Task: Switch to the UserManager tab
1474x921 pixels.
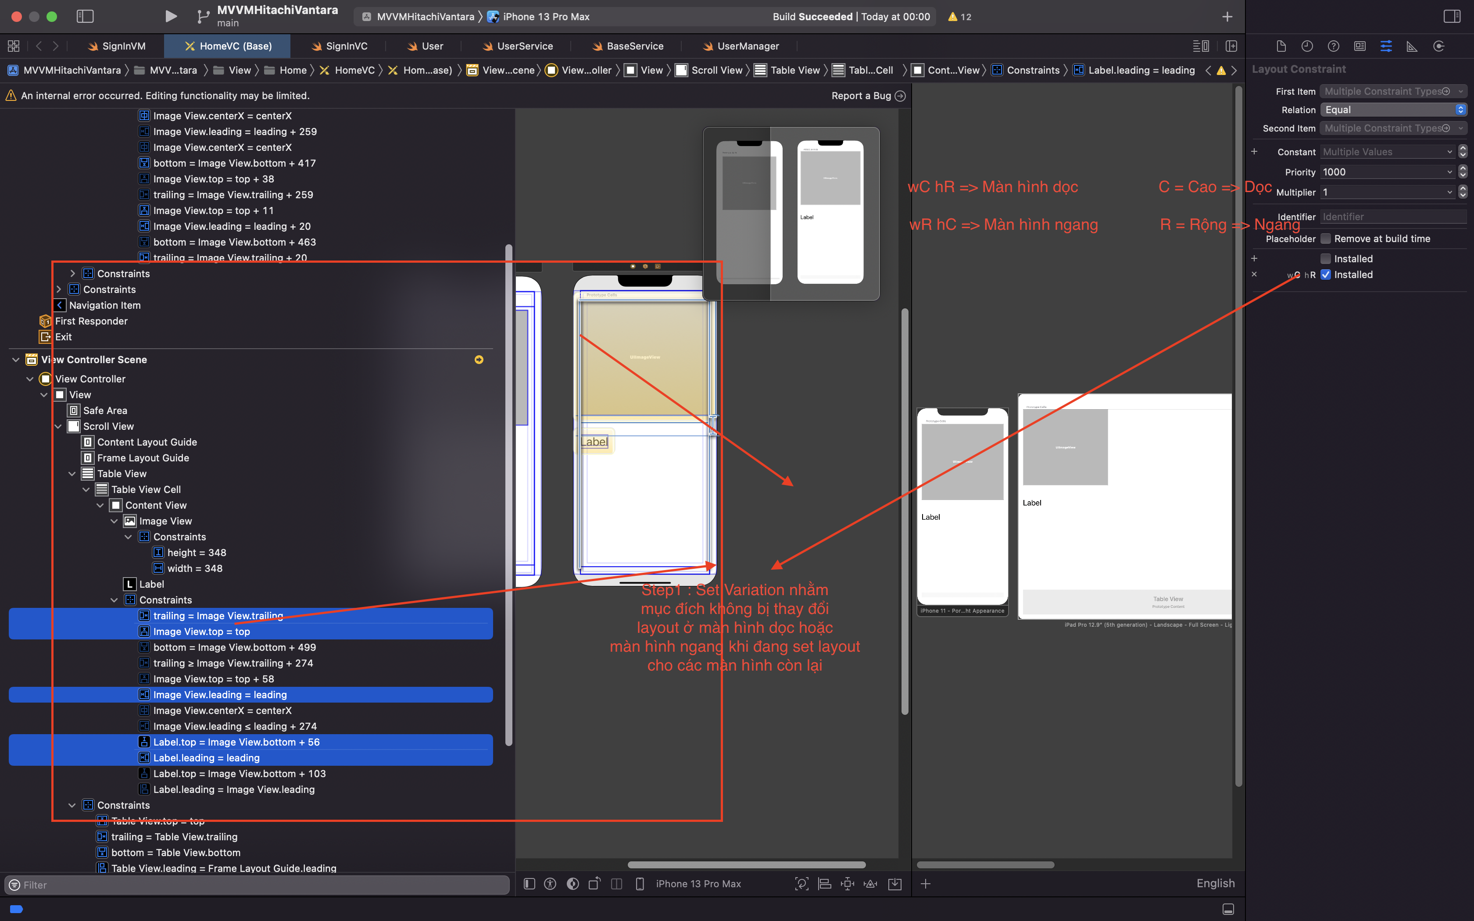Action: (x=741, y=46)
